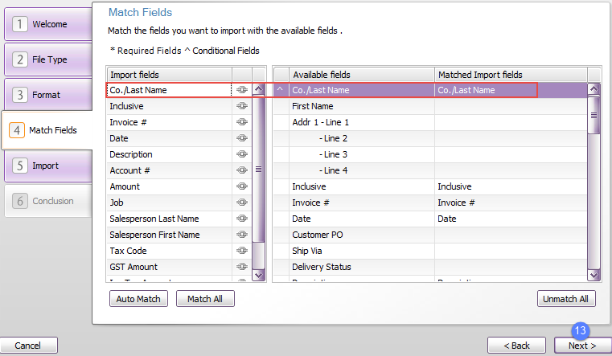Click the match icon beside Description import field
Image resolution: width=612 pixels, height=356 pixels.
coord(241,154)
